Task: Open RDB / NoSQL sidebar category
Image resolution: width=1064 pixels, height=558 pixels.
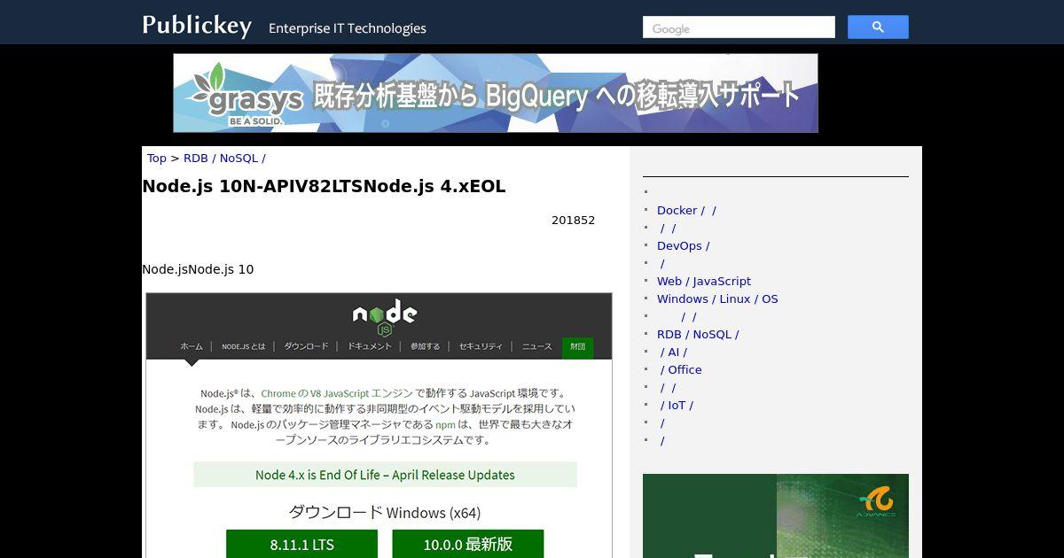Action: 698,334
